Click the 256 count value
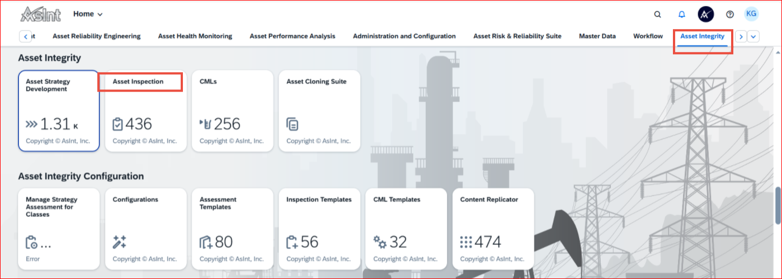 point(227,124)
